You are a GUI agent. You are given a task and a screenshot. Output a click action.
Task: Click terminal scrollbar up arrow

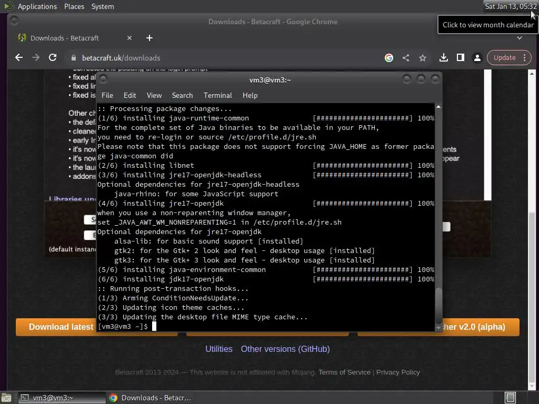[x=438, y=107]
